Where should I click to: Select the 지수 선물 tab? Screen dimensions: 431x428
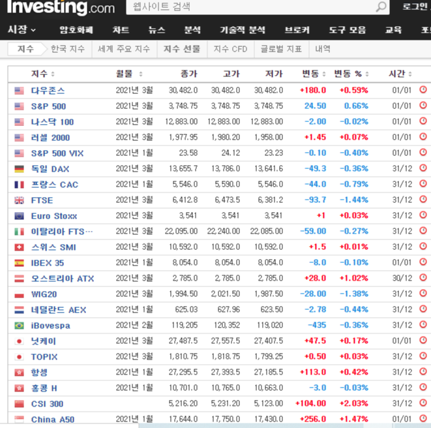click(x=182, y=49)
